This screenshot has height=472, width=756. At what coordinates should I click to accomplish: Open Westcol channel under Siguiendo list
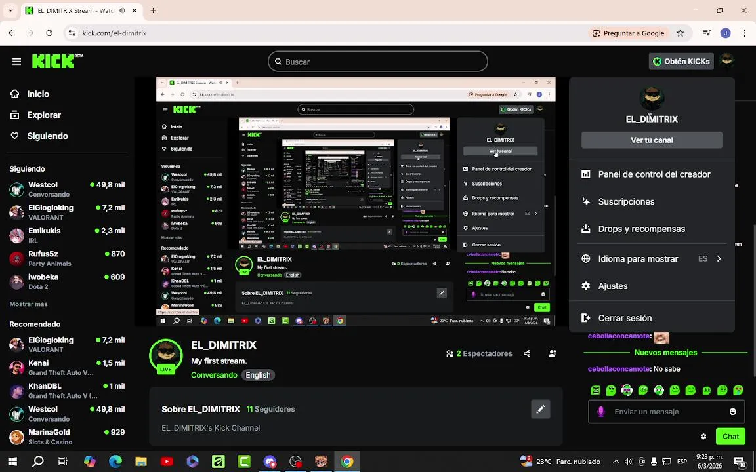tap(67, 189)
